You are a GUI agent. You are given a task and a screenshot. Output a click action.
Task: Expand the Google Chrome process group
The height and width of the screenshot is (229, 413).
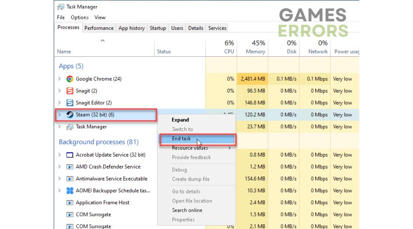60,79
